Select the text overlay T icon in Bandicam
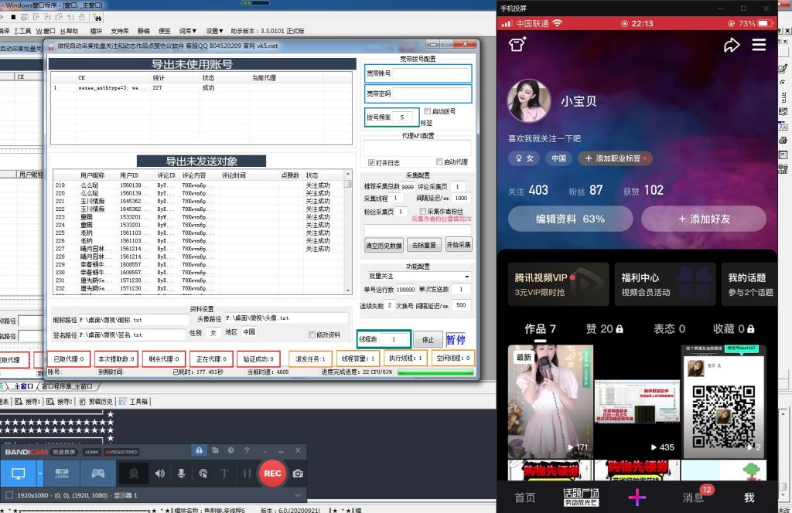The width and height of the screenshot is (792, 513). (224, 474)
